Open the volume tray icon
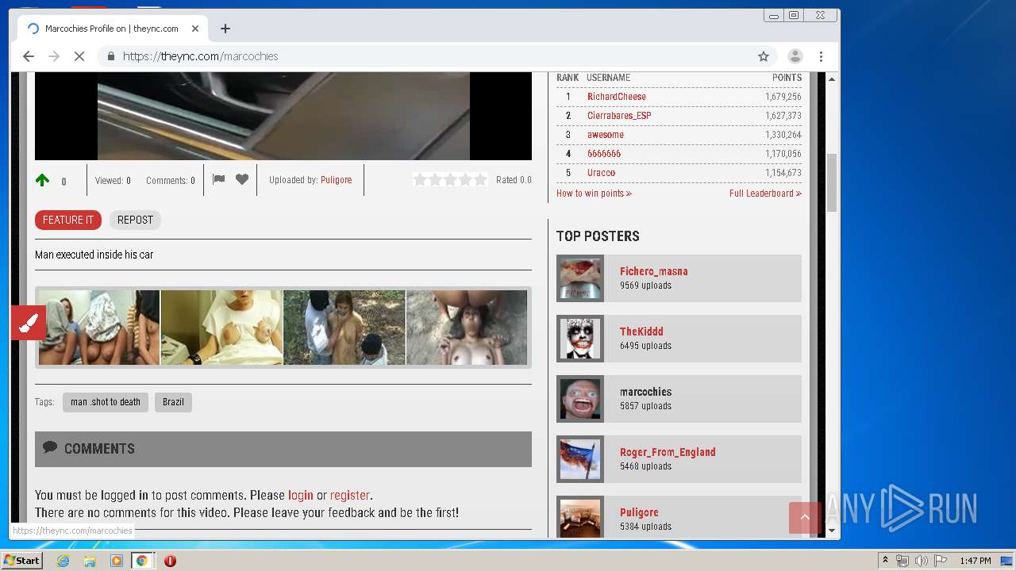The width and height of the screenshot is (1016, 571). click(x=921, y=561)
